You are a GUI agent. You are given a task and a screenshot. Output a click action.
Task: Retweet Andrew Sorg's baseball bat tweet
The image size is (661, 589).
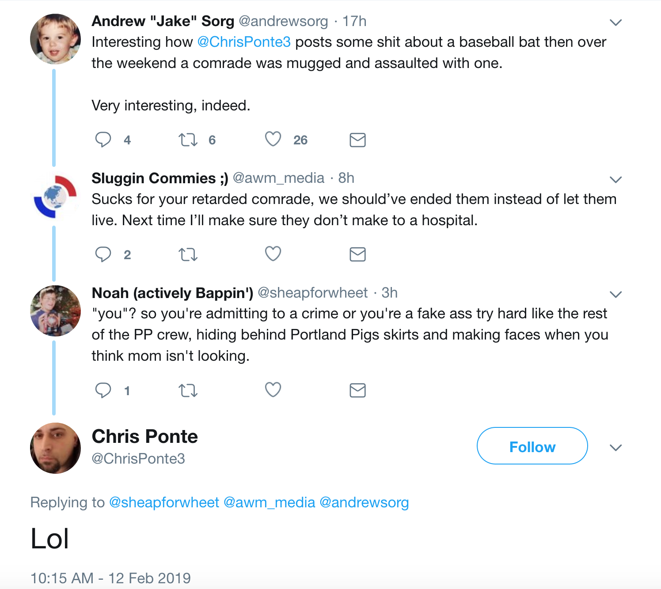pyautogui.click(x=188, y=140)
